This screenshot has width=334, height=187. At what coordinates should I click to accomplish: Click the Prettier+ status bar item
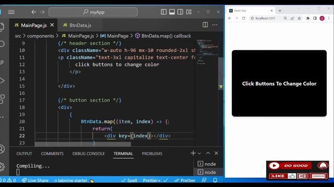(x=156, y=180)
